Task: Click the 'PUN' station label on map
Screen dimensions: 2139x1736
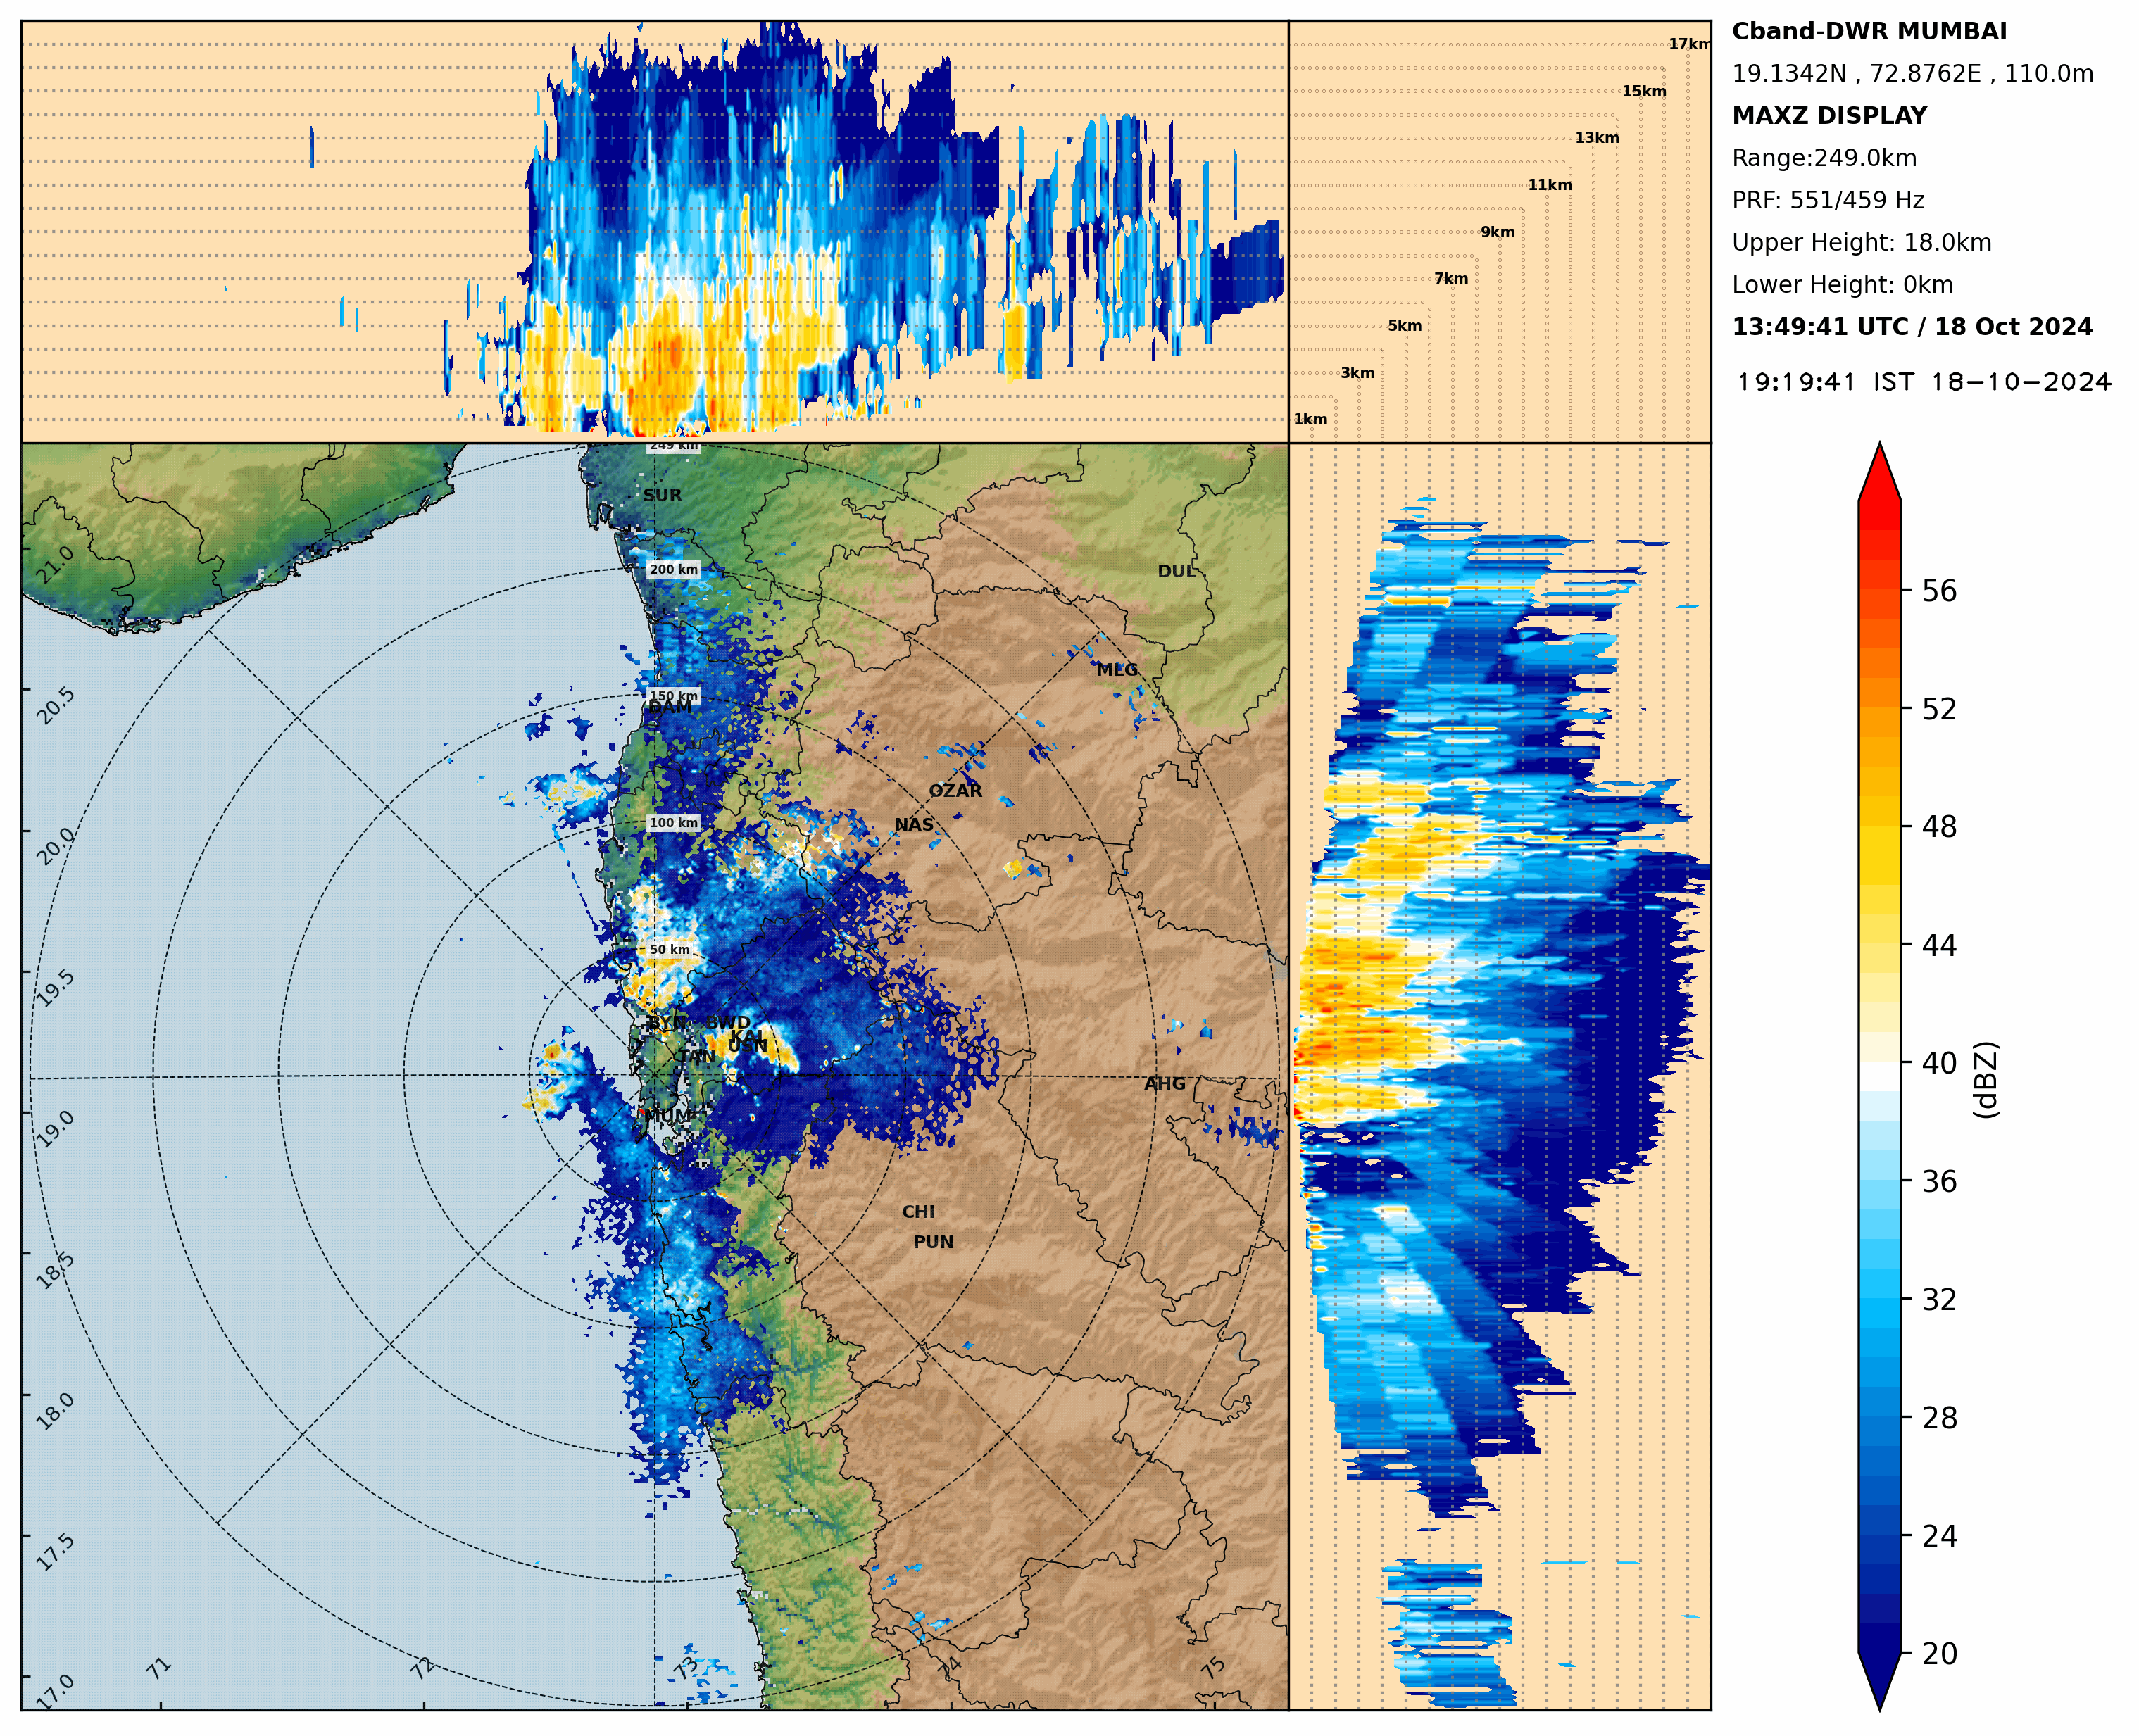Action: [x=932, y=1242]
